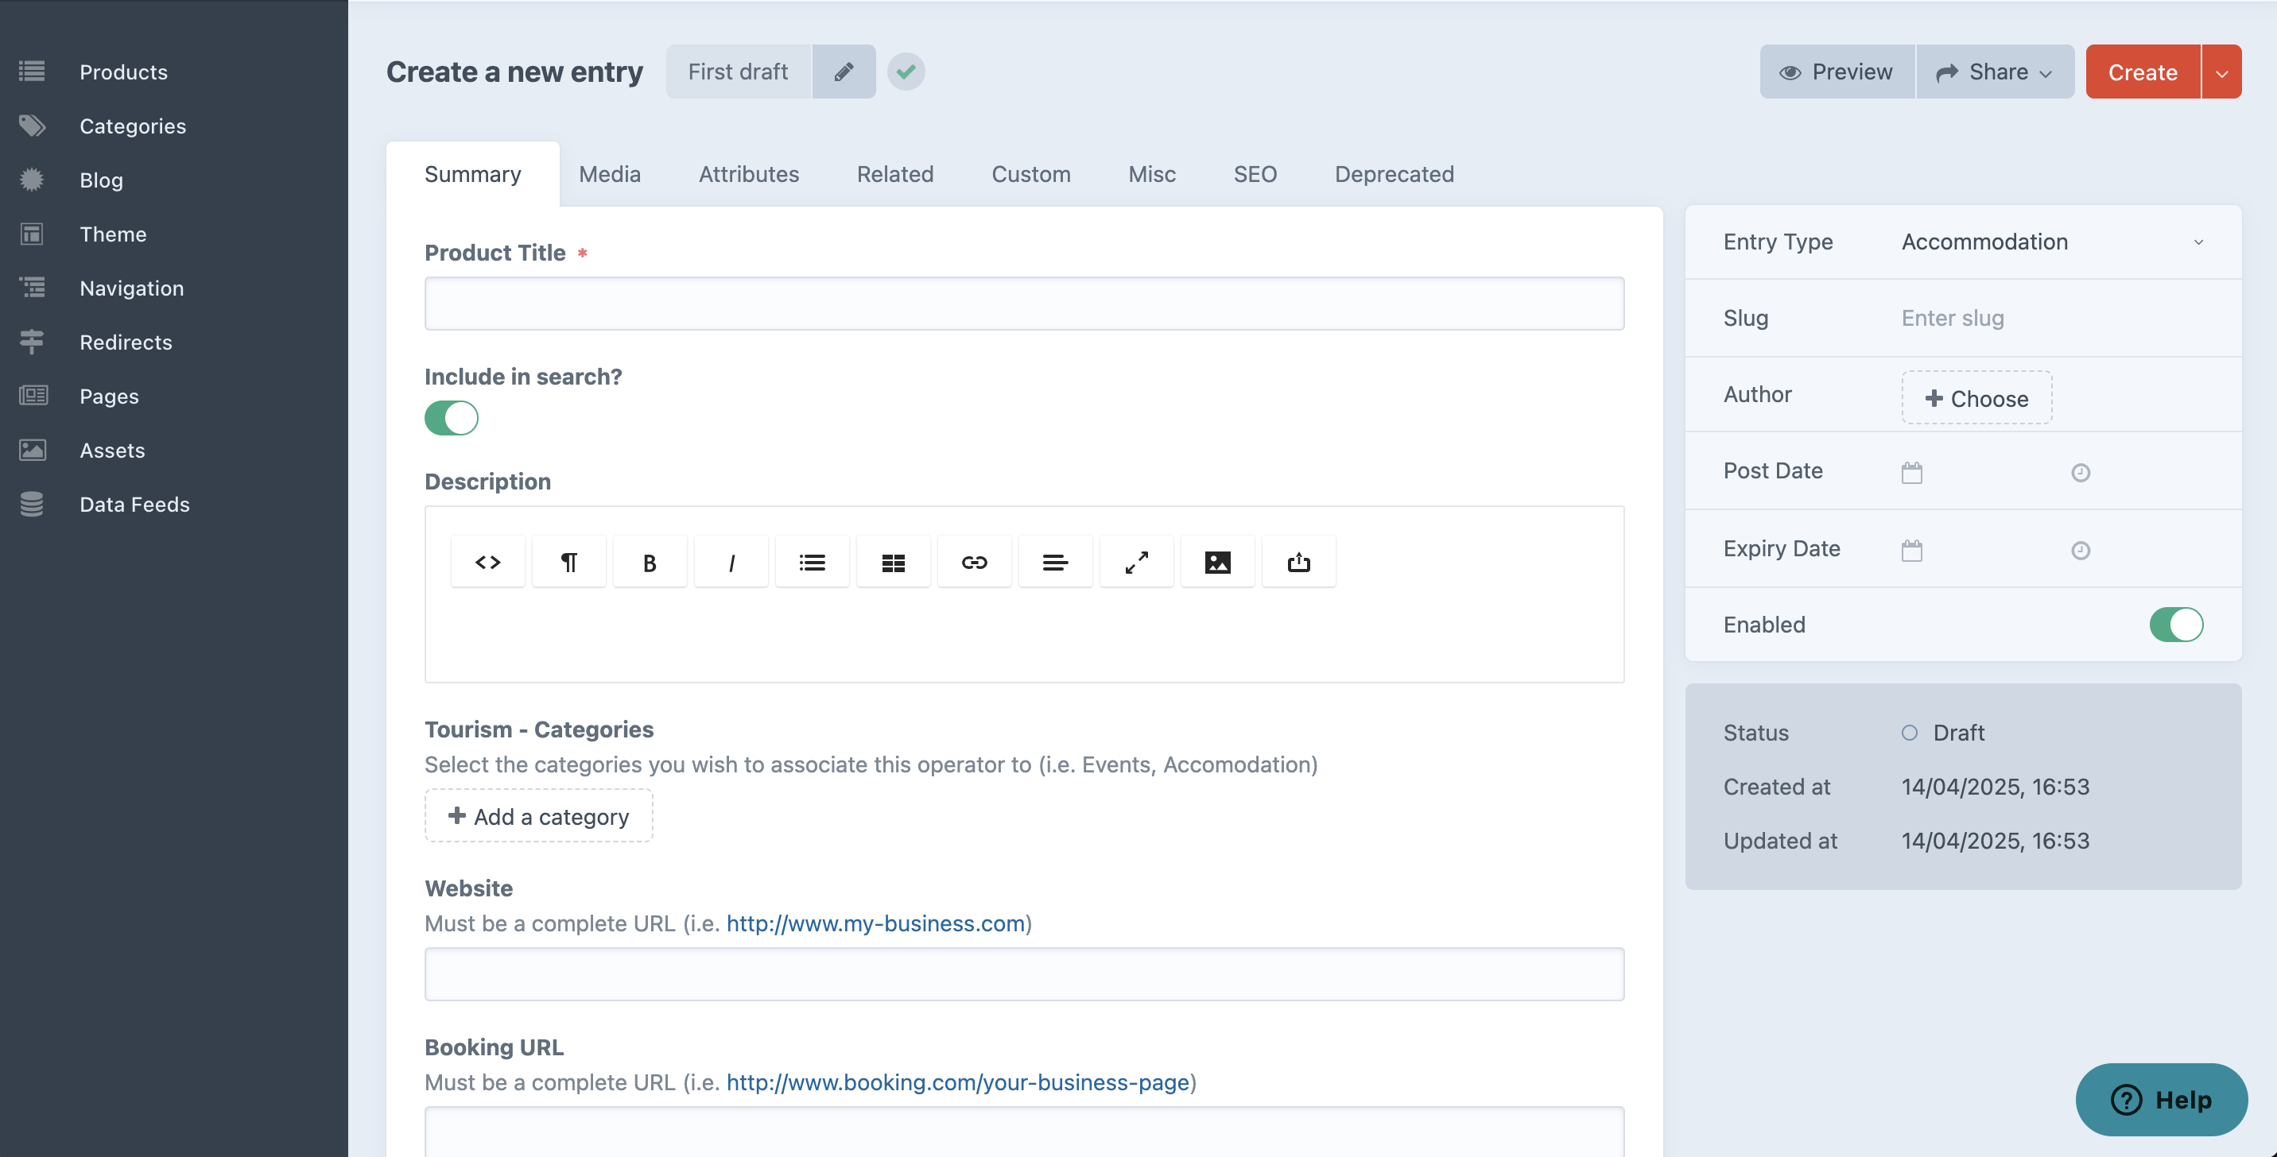
Task: Open Post Date time picker
Action: pyautogui.click(x=2081, y=472)
